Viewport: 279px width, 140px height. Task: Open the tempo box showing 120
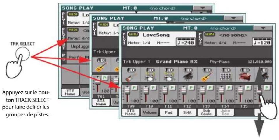pos(262,42)
